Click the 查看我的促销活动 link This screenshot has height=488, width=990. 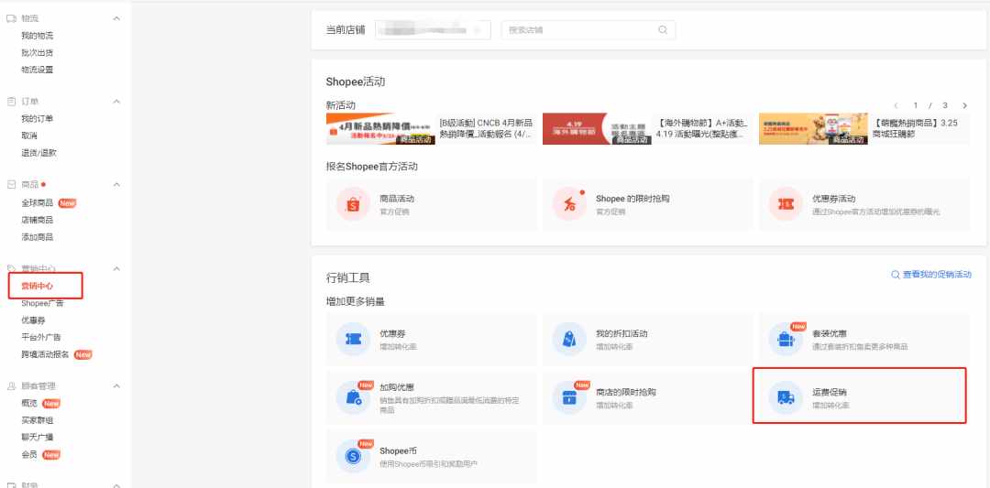click(937, 275)
